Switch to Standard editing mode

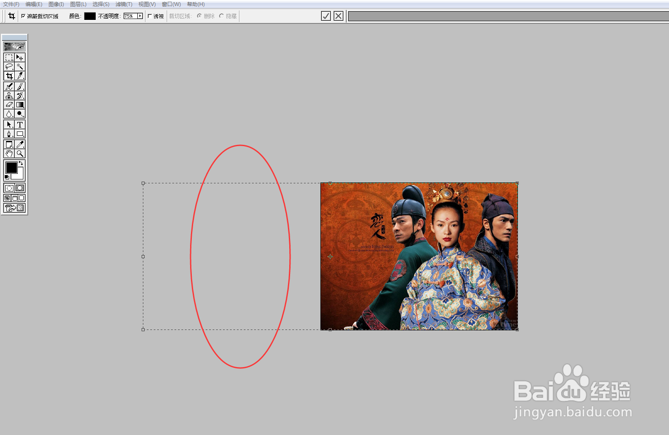coord(9,188)
